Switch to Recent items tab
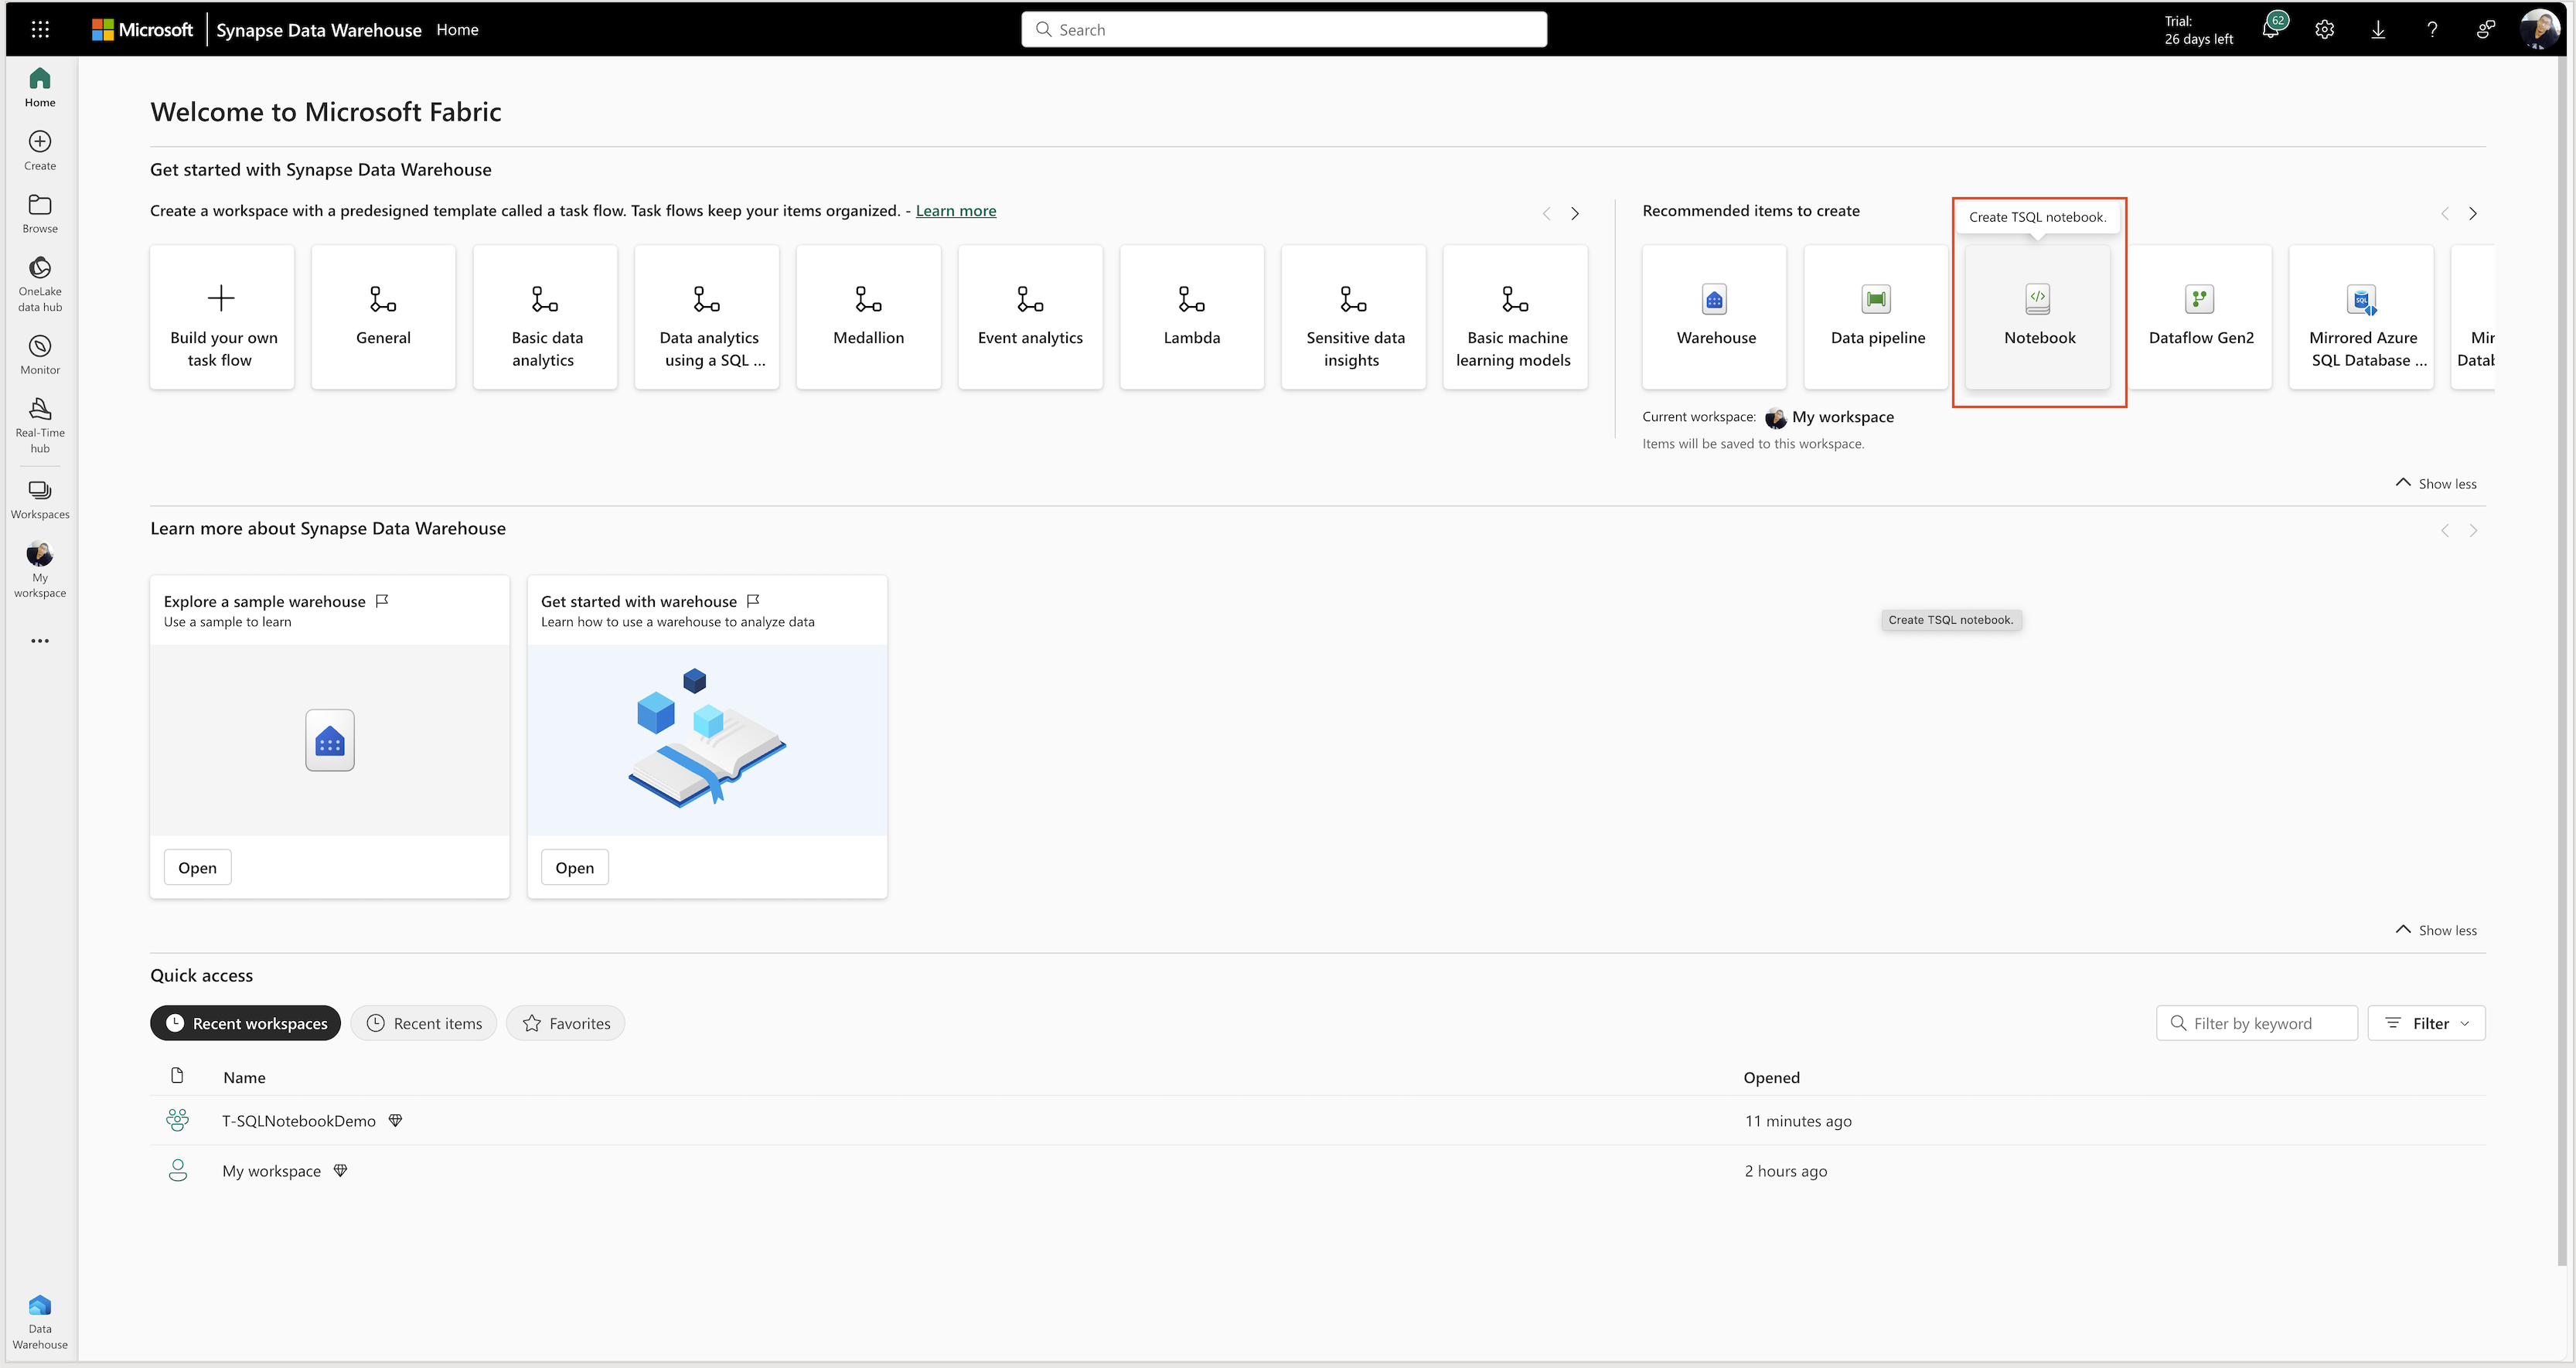This screenshot has height=1368, width=2576. (x=423, y=1022)
